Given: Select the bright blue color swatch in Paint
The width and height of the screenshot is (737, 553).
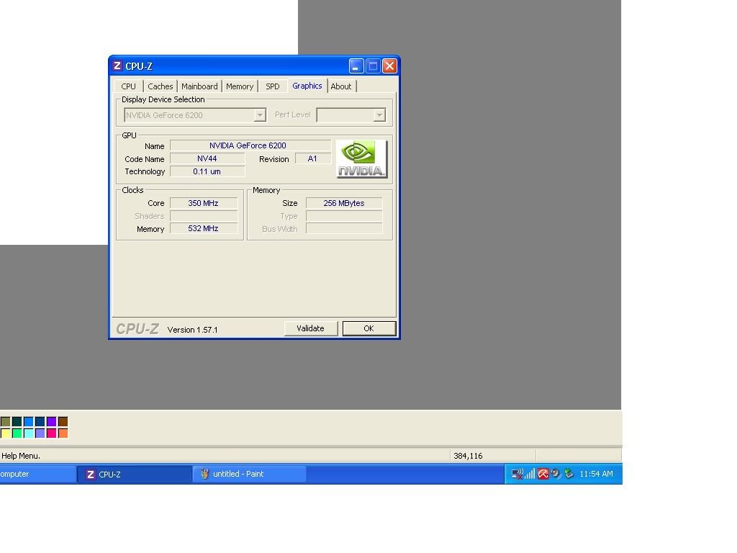Looking at the screenshot, I should tap(29, 421).
